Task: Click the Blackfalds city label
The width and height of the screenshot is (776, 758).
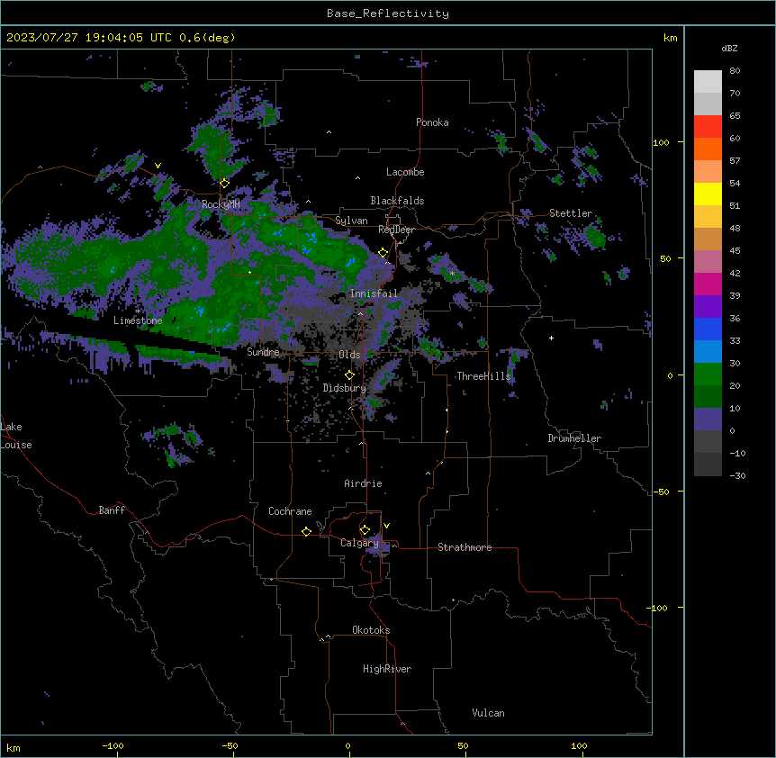Action: (x=397, y=201)
